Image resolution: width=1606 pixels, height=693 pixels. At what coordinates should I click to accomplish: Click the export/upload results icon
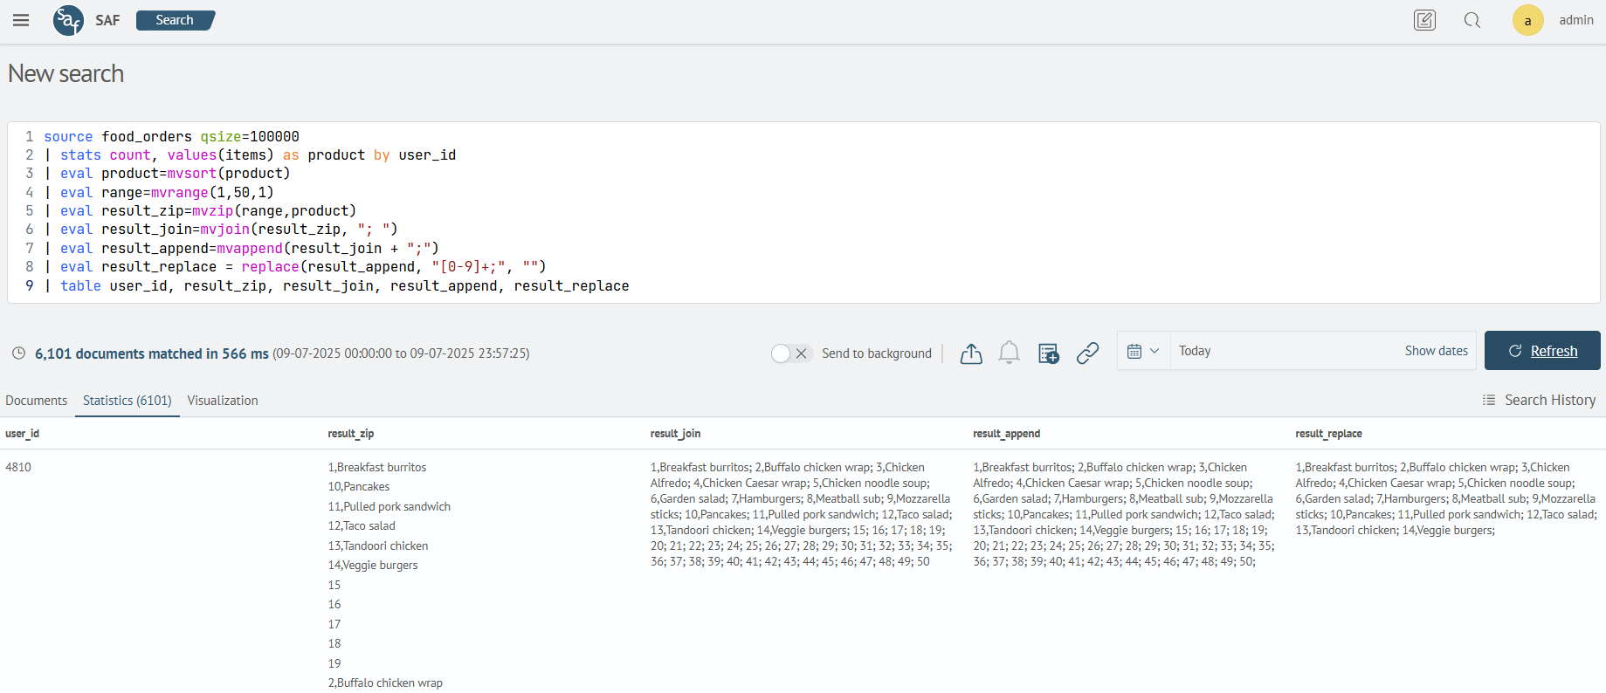pyautogui.click(x=971, y=353)
